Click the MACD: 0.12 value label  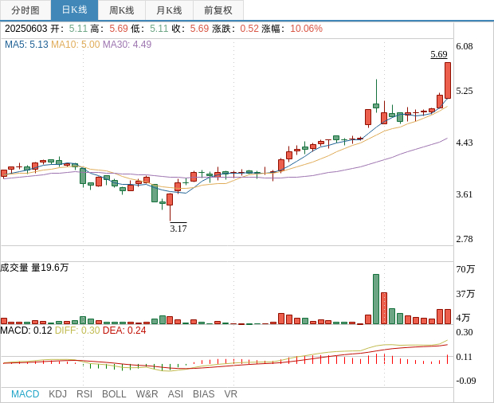[x=26, y=331]
